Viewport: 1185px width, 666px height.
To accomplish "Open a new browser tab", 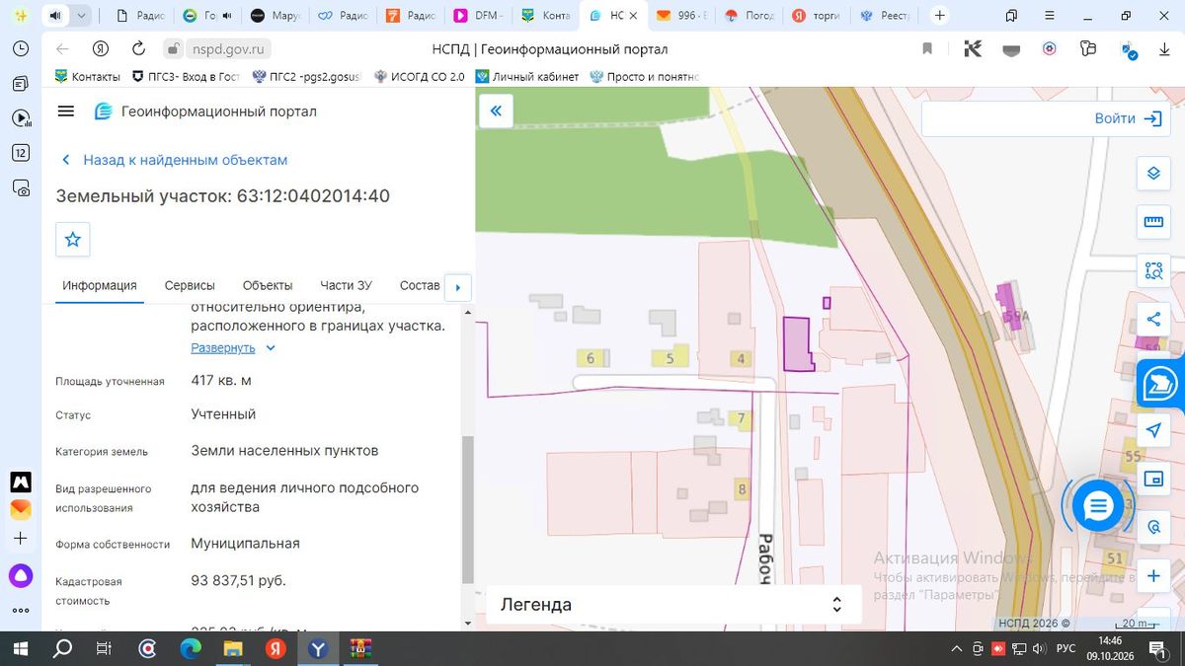I will pos(940,16).
